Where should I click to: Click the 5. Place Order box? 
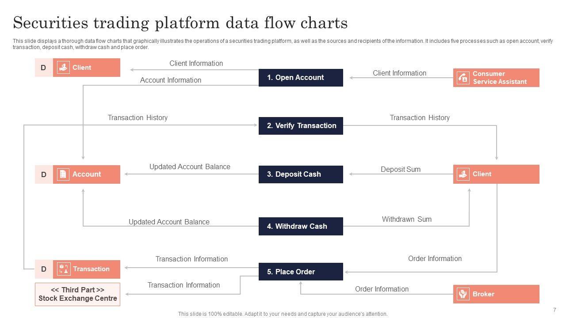pos(301,272)
